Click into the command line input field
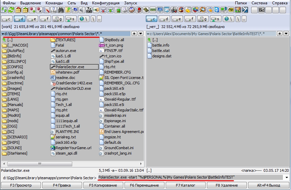291x190 pixels. click(x=190, y=178)
